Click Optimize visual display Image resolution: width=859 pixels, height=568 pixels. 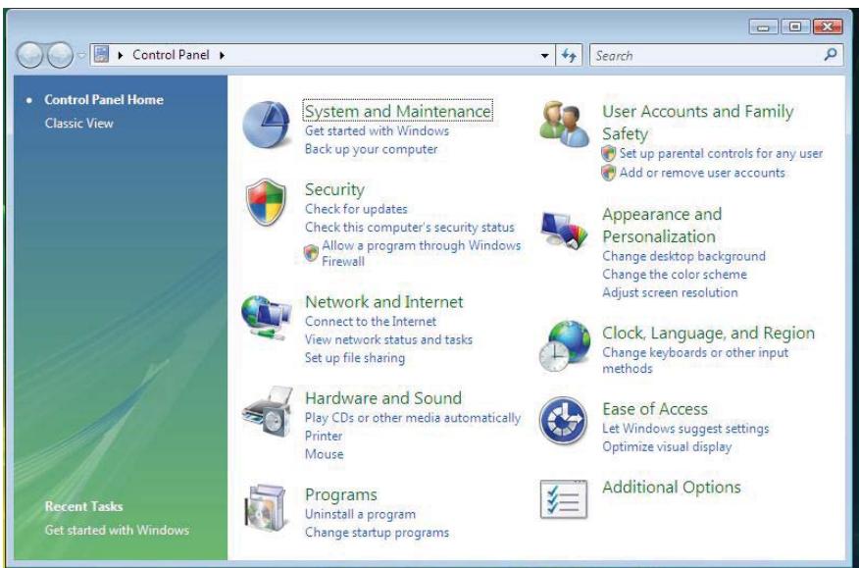coord(667,446)
